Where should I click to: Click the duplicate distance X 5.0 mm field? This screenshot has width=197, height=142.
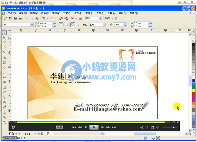click(x=141, y=23)
